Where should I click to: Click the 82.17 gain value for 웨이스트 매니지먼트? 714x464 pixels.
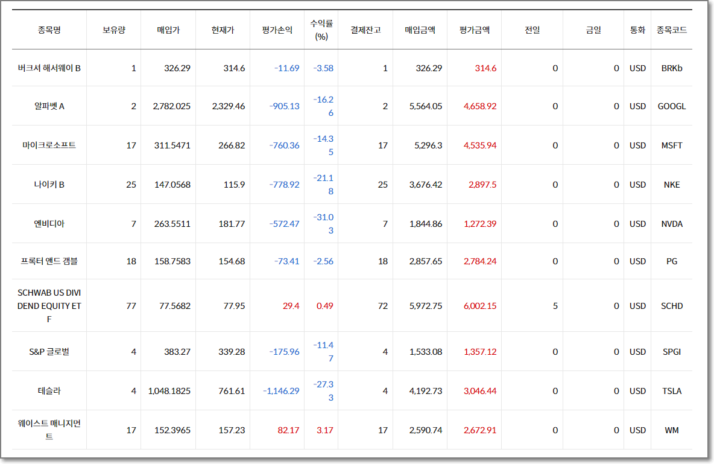pyautogui.click(x=288, y=430)
